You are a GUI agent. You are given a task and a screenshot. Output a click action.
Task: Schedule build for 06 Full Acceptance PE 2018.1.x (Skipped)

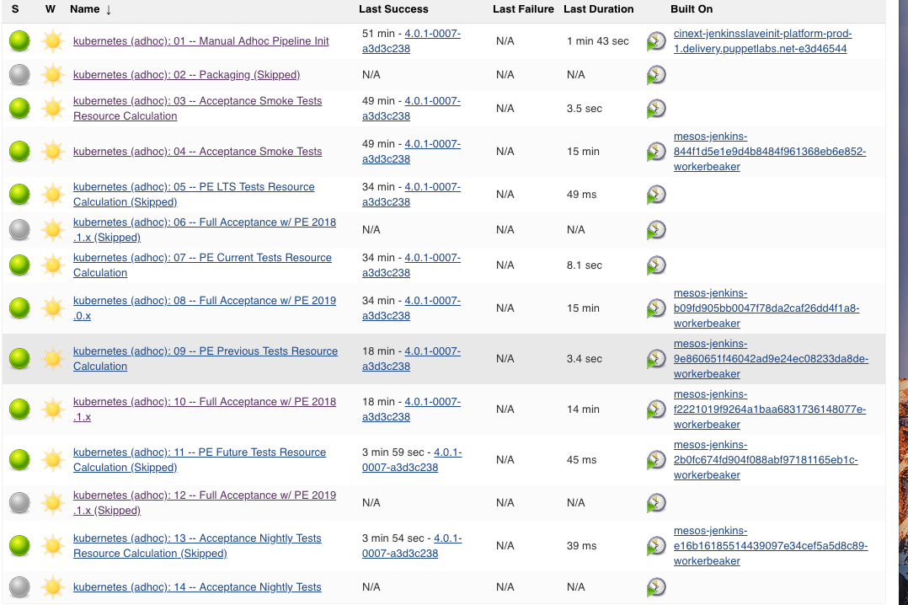coord(656,229)
